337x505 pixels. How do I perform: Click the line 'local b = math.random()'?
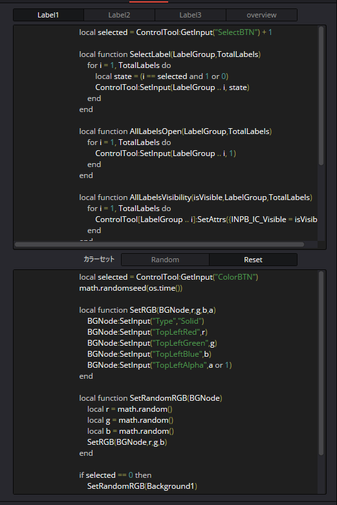pos(131,431)
